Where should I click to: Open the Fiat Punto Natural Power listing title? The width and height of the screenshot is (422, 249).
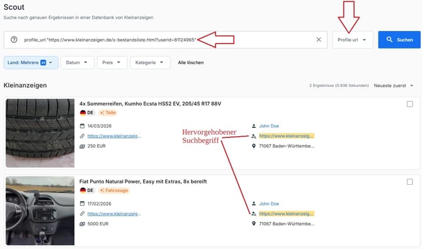pos(143,182)
